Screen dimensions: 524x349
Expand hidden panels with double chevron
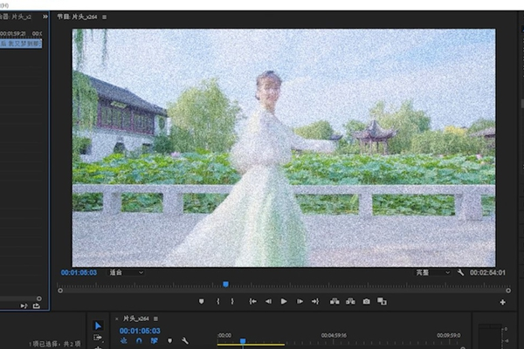tap(45, 17)
